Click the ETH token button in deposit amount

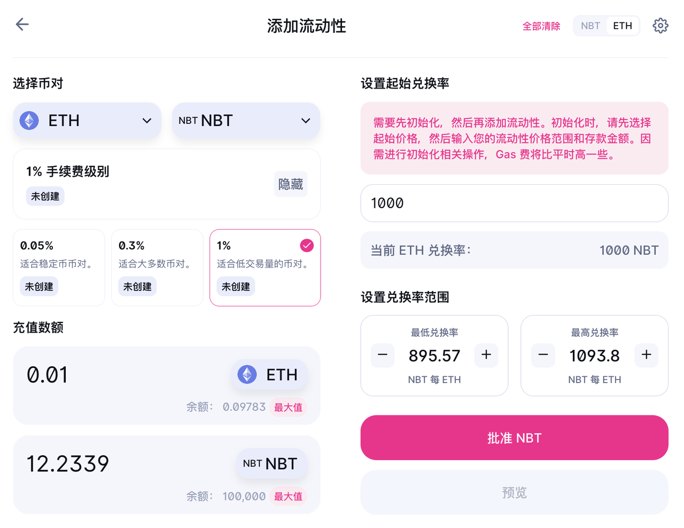[269, 375]
